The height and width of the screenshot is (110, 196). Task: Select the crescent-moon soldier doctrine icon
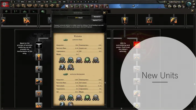[x=39, y=69]
